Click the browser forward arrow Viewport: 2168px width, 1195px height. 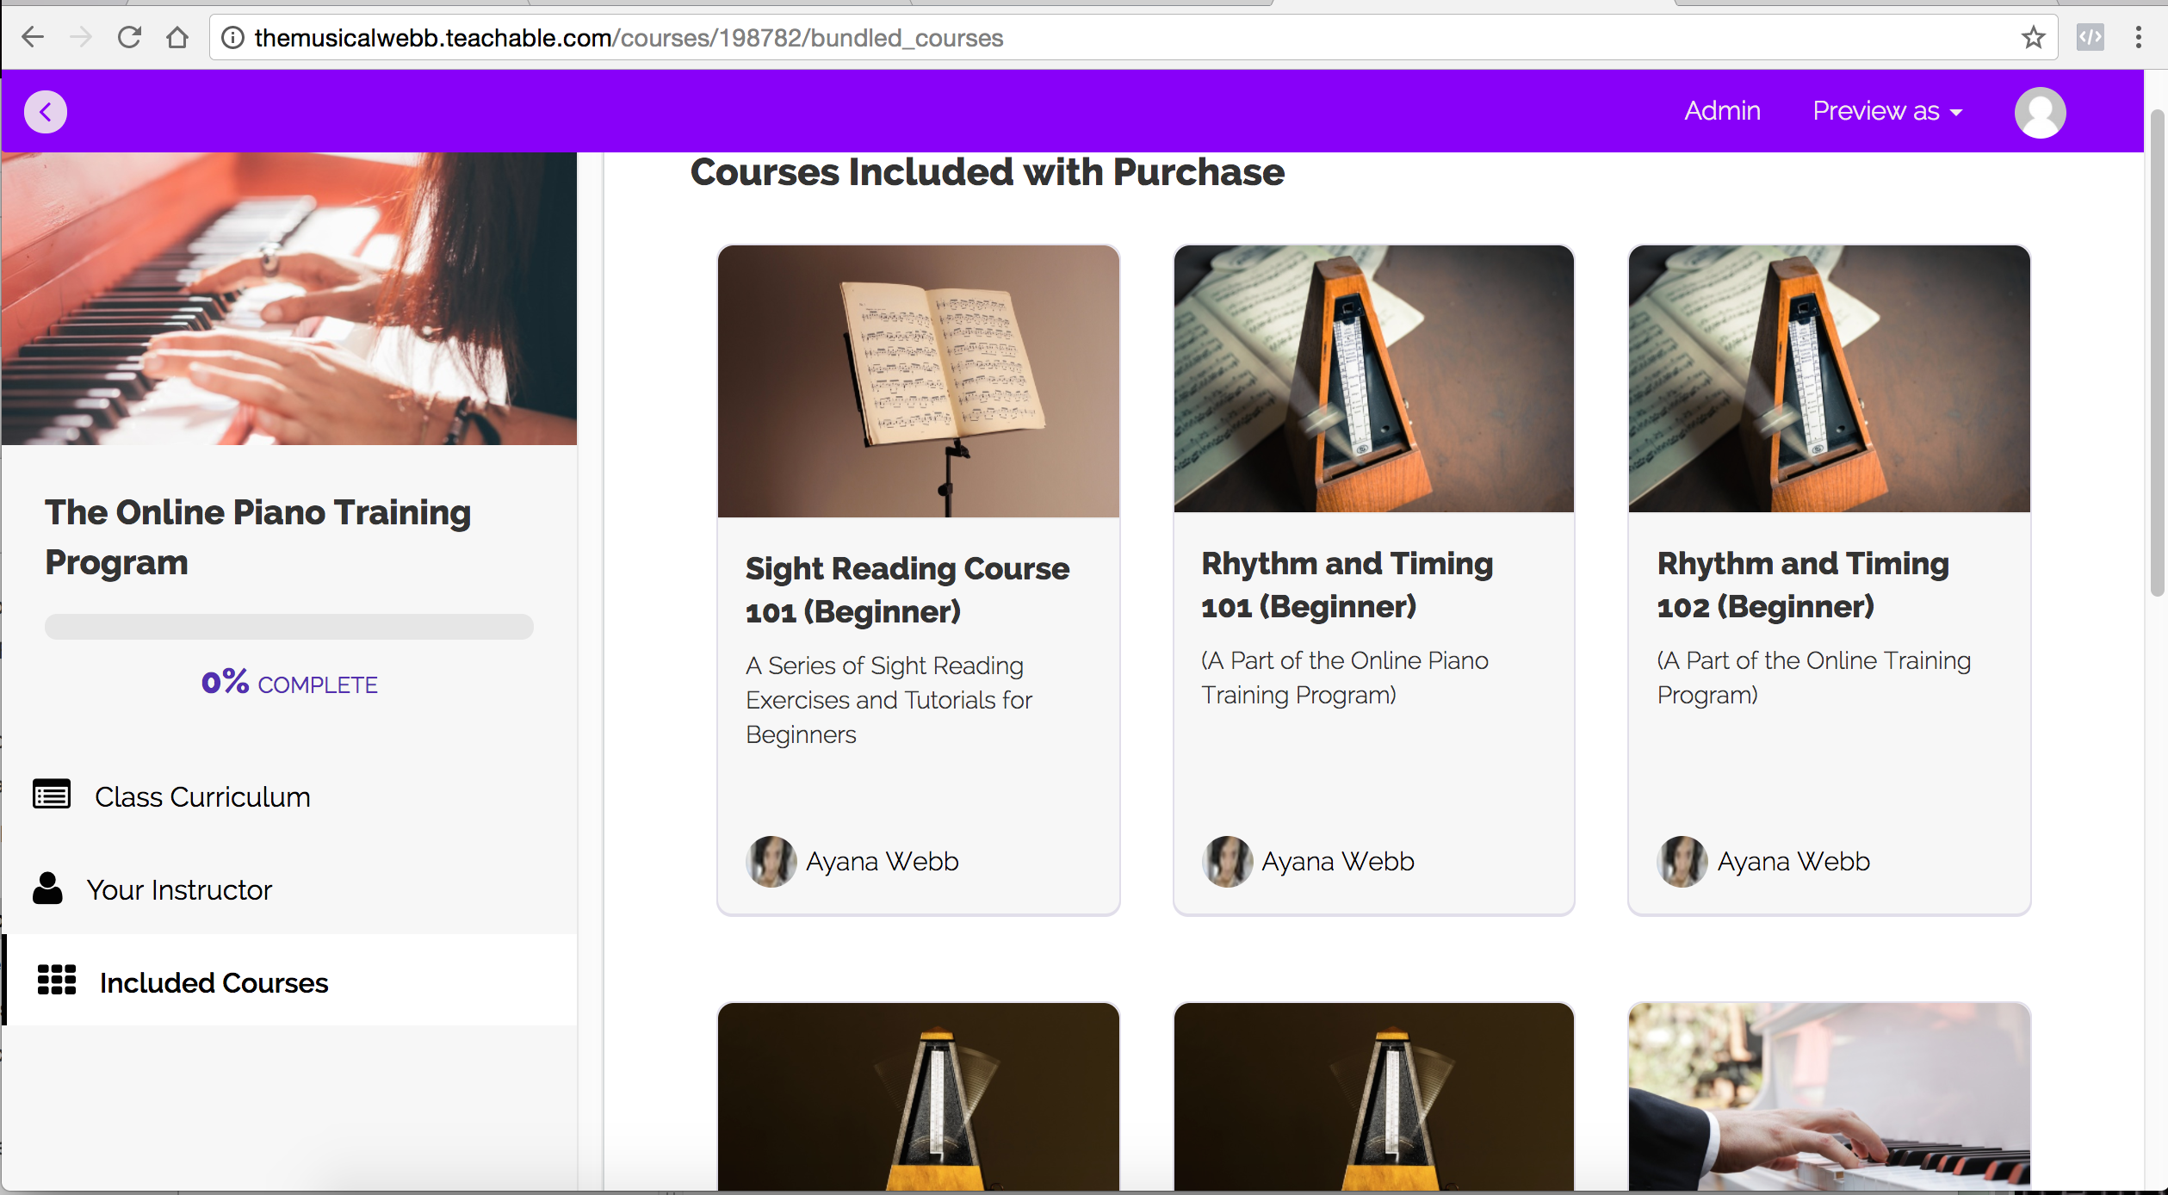pyautogui.click(x=80, y=37)
